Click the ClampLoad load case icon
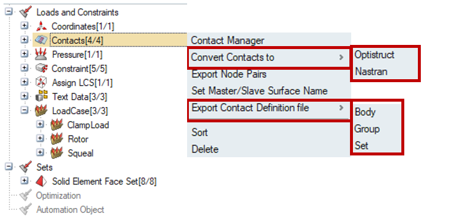This screenshot has height=224, width=458. 57,125
